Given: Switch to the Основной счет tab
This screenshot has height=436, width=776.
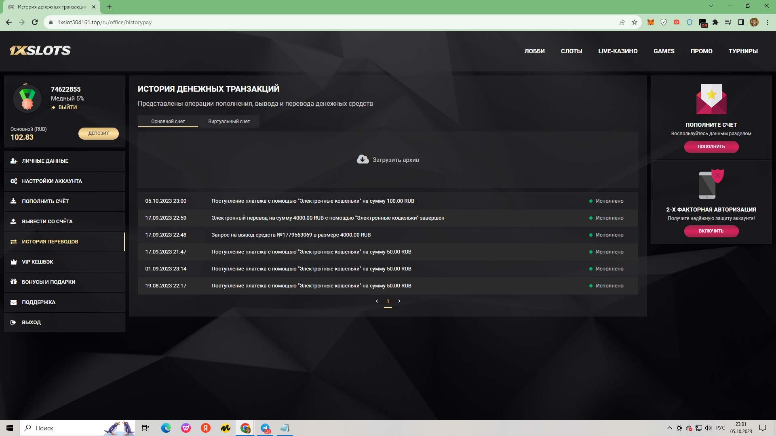Looking at the screenshot, I should click(x=168, y=122).
